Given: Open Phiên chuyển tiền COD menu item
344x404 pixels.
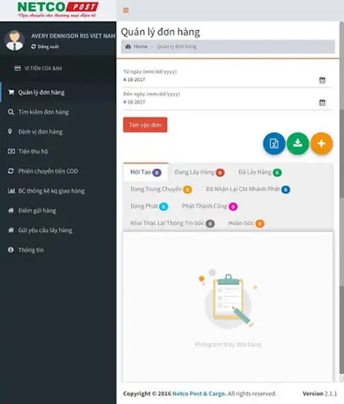Looking at the screenshot, I should pyautogui.click(x=43, y=171).
